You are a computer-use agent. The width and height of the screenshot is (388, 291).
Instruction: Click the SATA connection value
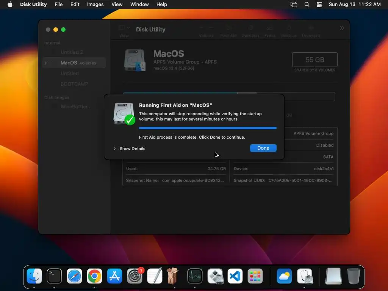pos(328,157)
